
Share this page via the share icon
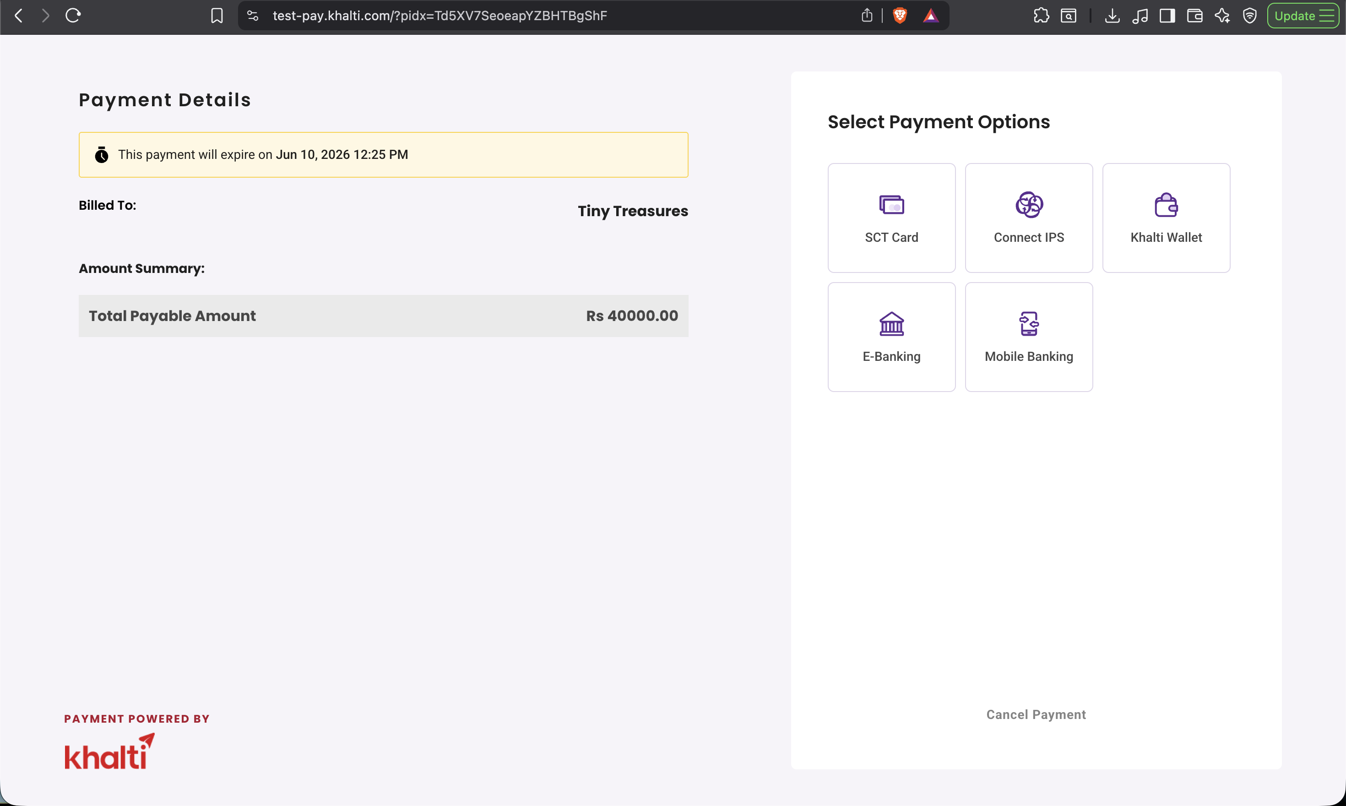(867, 16)
